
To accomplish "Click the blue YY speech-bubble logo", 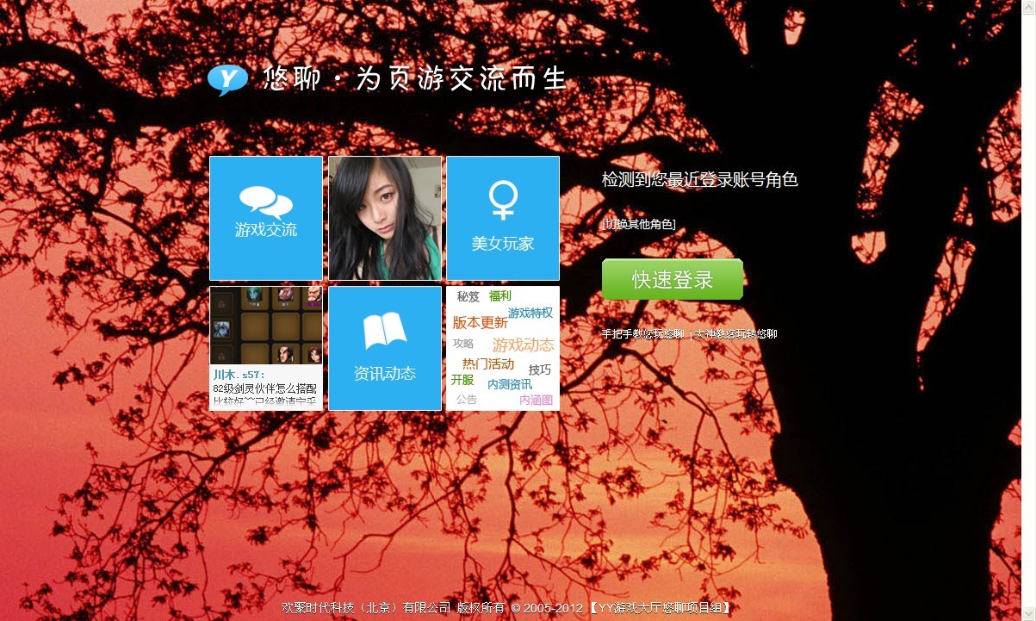I will point(226,80).
